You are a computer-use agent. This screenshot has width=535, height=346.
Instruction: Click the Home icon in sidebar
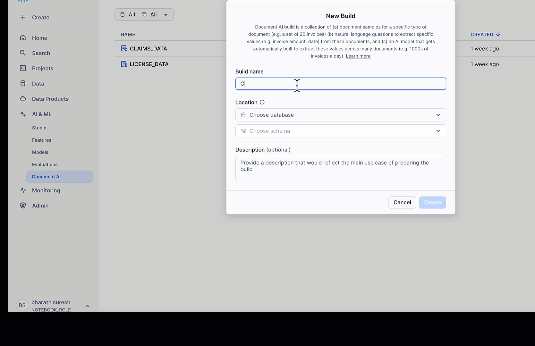pyautogui.click(x=23, y=38)
